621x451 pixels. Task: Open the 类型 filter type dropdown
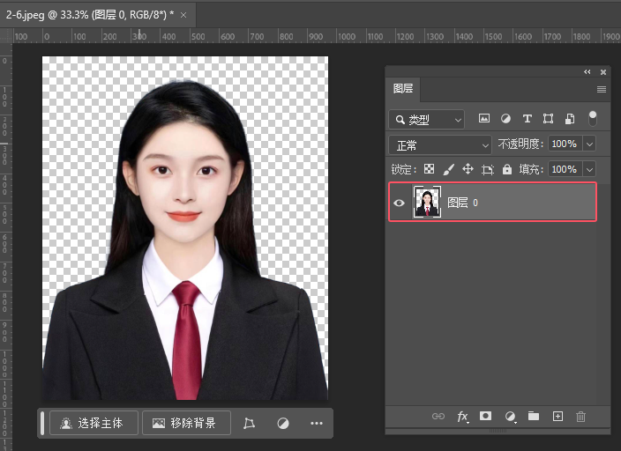[x=427, y=119]
